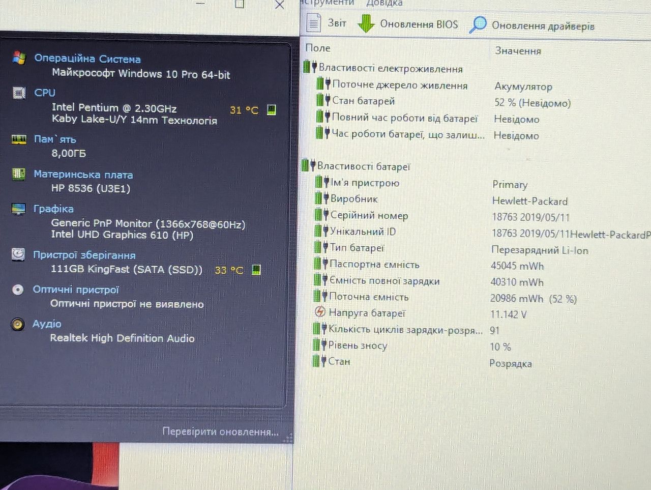Select the 'Поточна ємність' field label
The height and width of the screenshot is (490, 651).
pos(369,297)
